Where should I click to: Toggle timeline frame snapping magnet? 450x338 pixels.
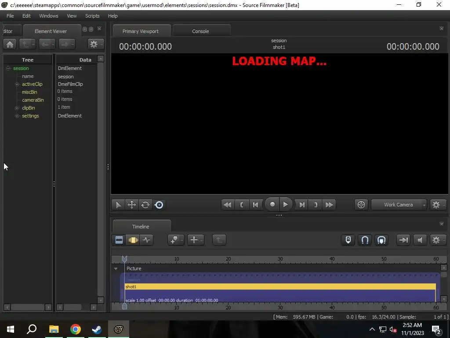tap(381, 240)
